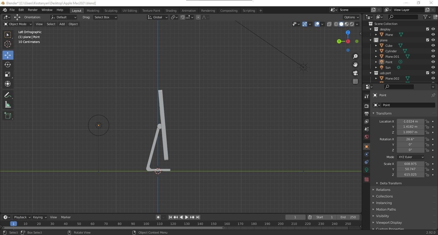Open the XYZ Euler rotation mode dropdown

click(x=411, y=157)
